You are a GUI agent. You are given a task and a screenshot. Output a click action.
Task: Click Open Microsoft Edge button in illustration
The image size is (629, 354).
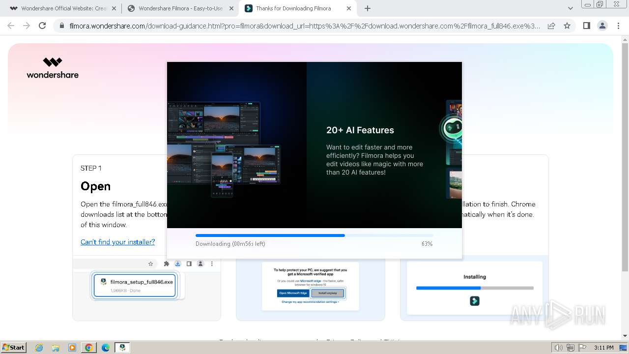coord(293,293)
